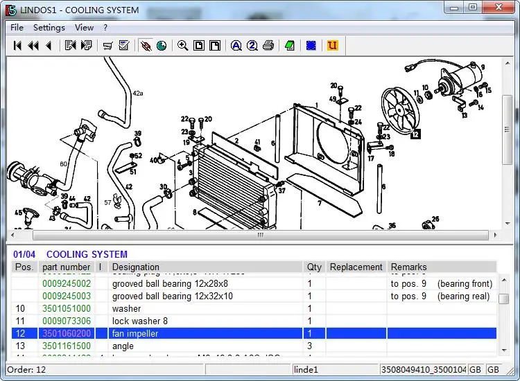Click the 'linde1' status bar field
This screenshot has height=381, width=520.
click(x=335, y=369)
